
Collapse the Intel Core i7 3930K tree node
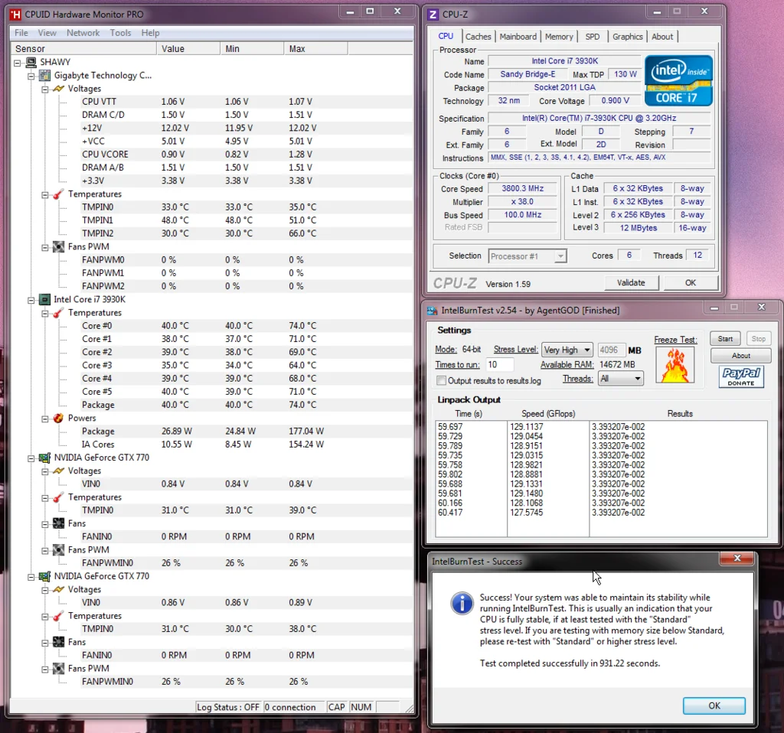[31, 300]
